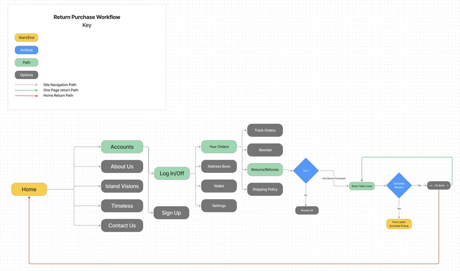Screen dimensions: 460x271
Task: Click the Reorder node
Action: click(x=265, y=150)
